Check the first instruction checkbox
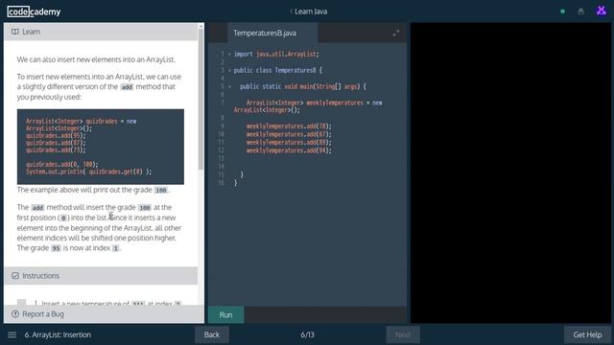 point(21,303)
